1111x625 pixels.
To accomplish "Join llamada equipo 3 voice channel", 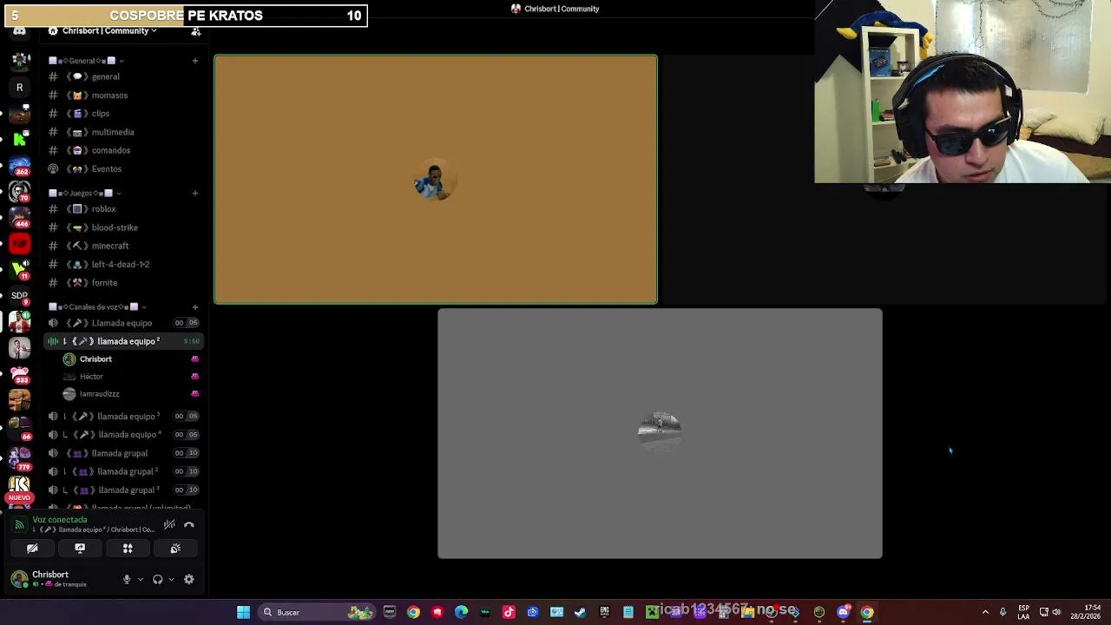I will [x=124, y=417].
